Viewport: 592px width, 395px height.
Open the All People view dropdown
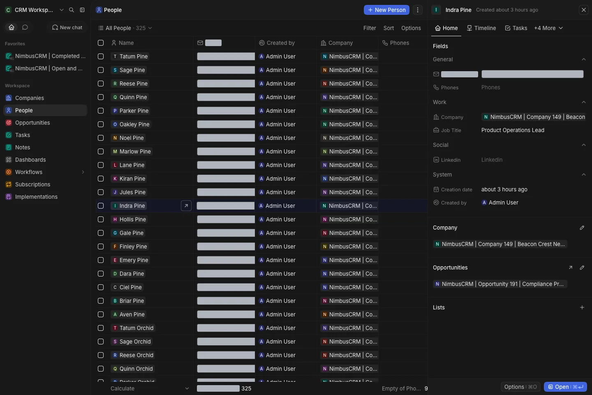click(125, 28)
